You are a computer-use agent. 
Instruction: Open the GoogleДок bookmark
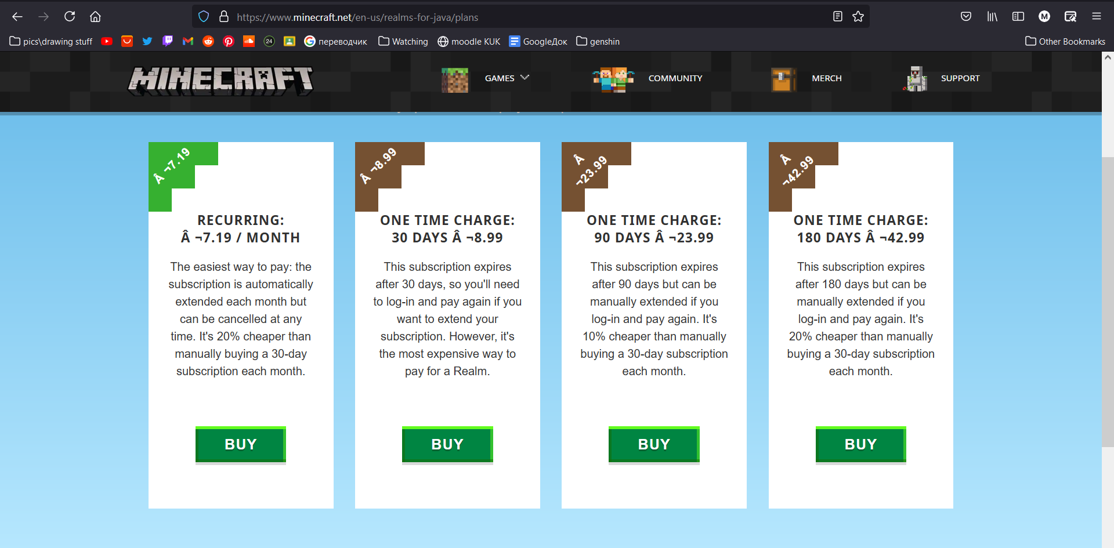[x=538, y=41]
